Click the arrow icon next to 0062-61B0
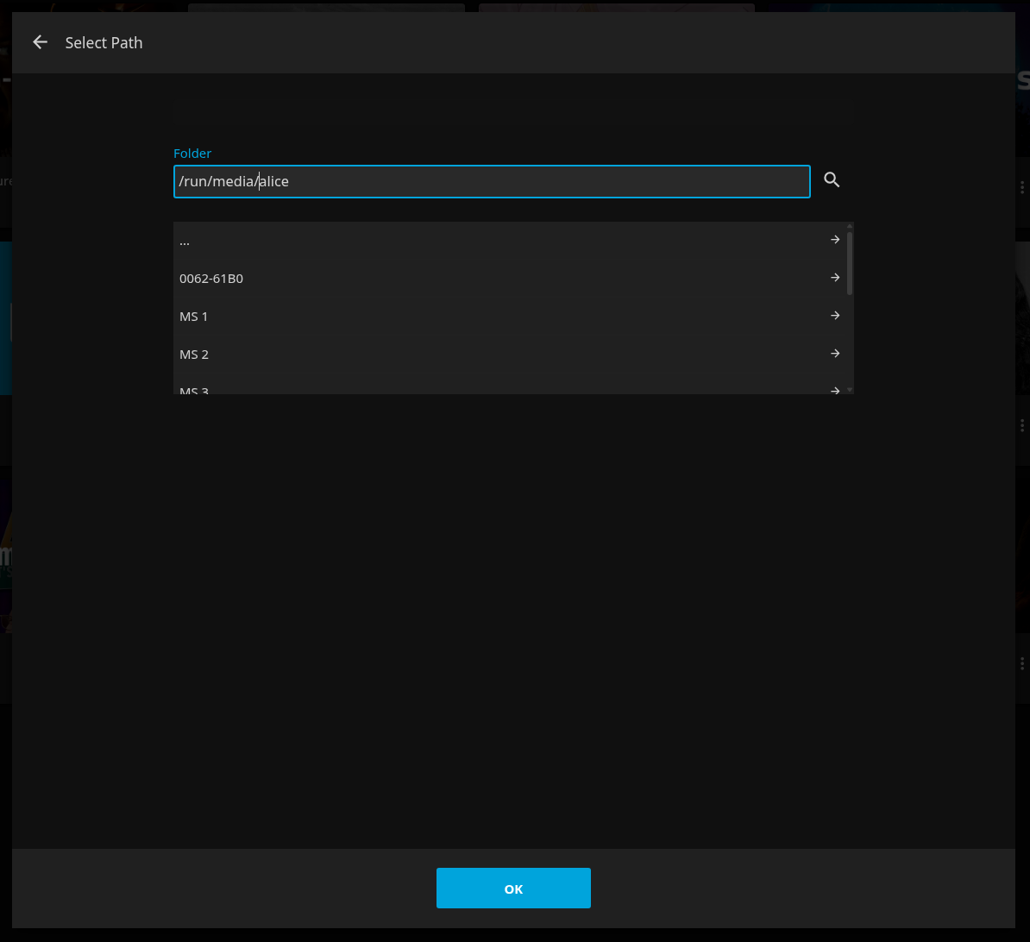Viewport: 1030px width, 942px height. 835,278
